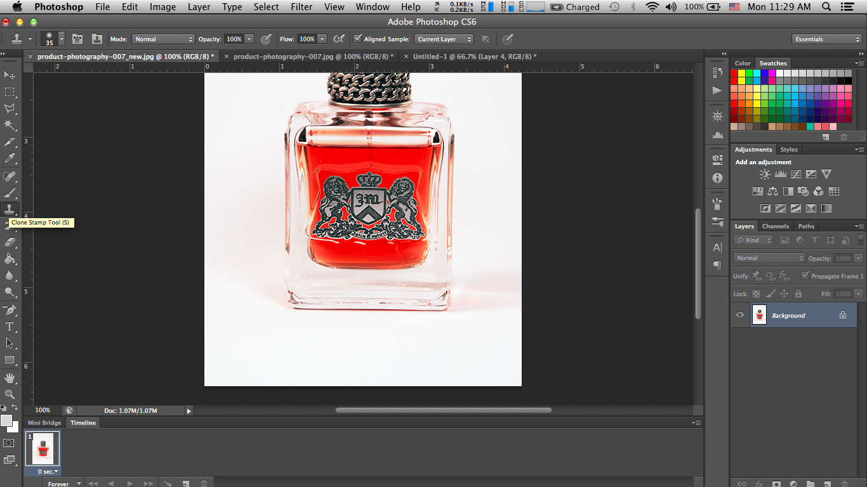Toggle Quick Mask mode

tap(9, 443)
